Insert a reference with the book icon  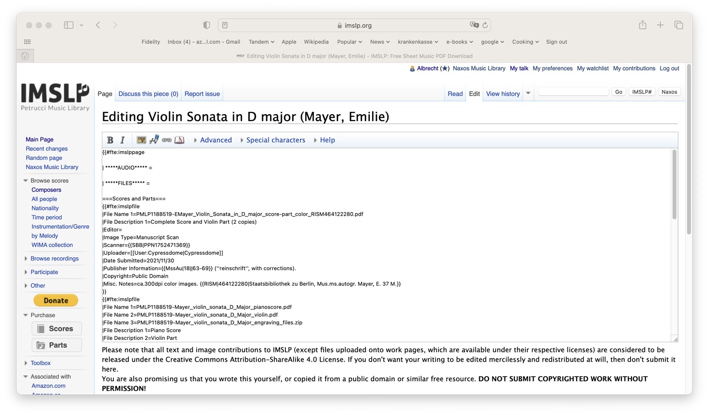(x=179, y=140)
